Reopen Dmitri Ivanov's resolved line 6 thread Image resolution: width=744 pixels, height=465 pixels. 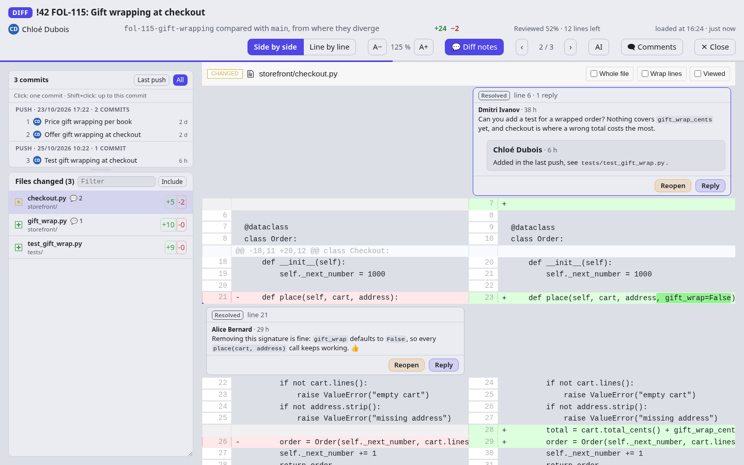673,186
